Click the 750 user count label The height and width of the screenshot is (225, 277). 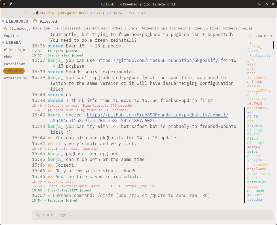pyautogui.click(x=264, y=36)
